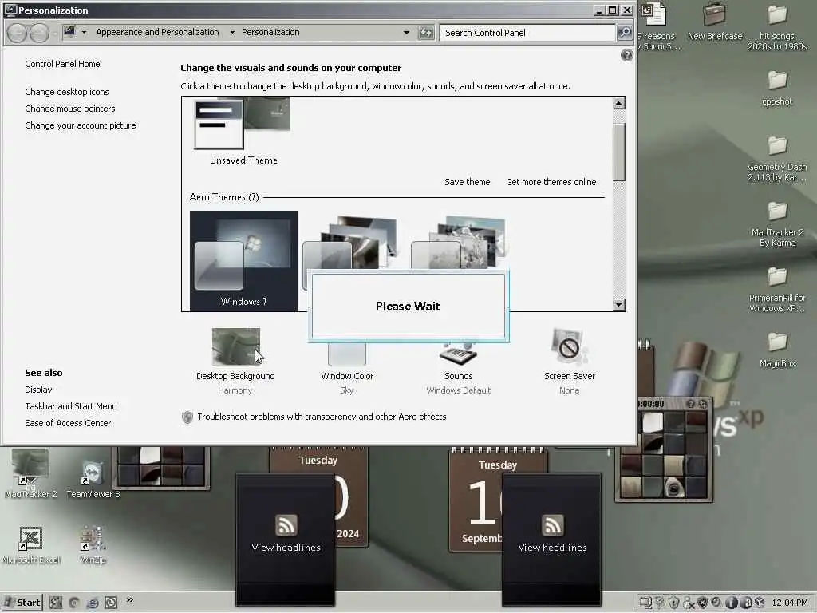Click Get more themes online
The height and width of the screenshot is (613, 817).
551,182
